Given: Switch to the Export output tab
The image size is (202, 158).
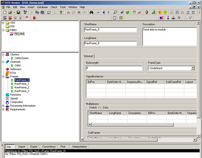Looking at the screenshot, I should pos(34,147).
